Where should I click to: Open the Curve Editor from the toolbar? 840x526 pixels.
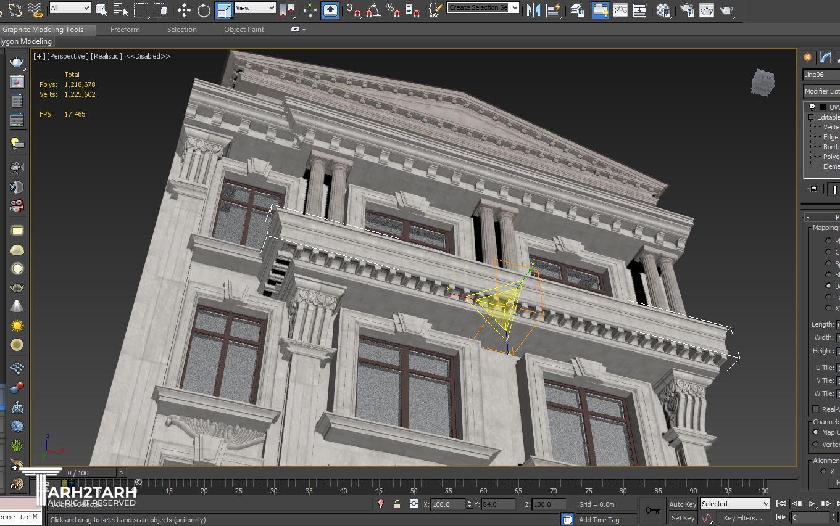620,10
